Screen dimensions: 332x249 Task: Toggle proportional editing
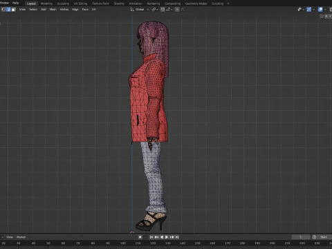[177, 10]
